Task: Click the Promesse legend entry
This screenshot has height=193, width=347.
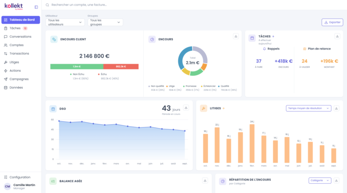Action: click(x=191, y=88)
